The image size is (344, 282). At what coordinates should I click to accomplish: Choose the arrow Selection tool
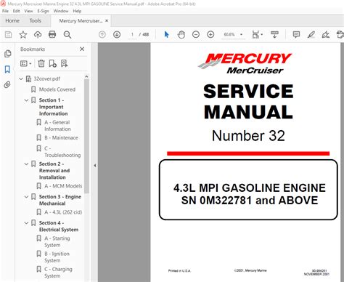pos(166,35)
